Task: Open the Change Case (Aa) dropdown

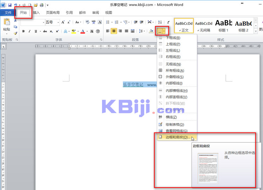Action: click(x=78, y=22)
